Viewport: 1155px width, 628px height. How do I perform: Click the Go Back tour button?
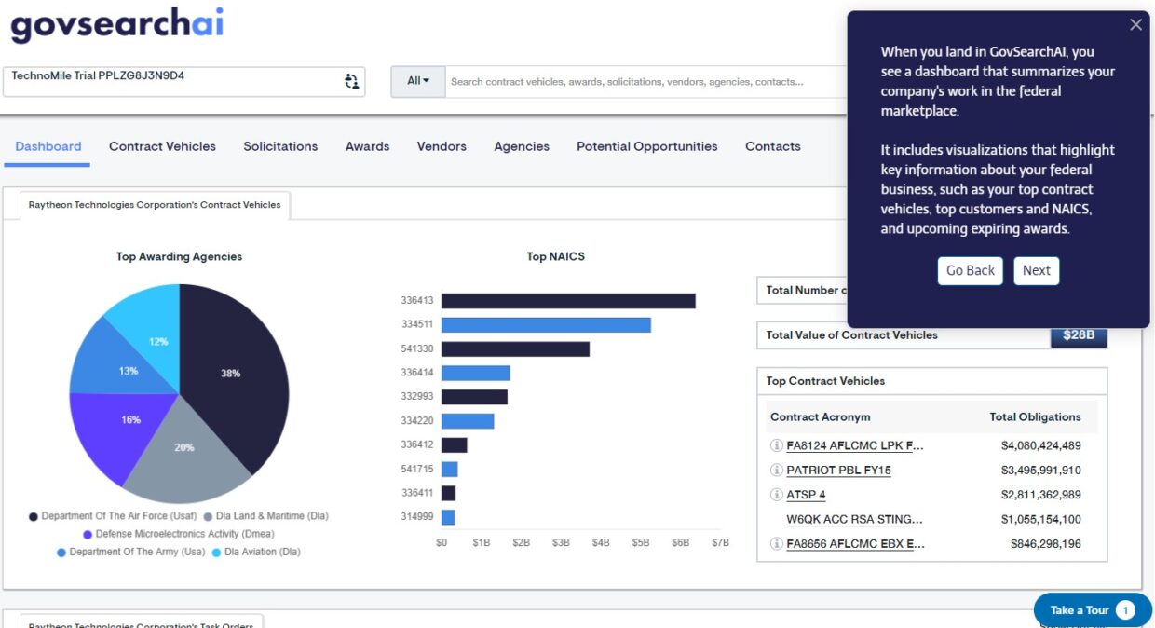(x=971, y=270)
